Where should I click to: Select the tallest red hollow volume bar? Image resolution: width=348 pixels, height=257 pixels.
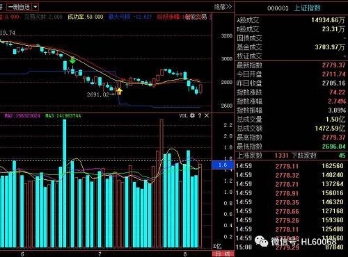point(161,183)
